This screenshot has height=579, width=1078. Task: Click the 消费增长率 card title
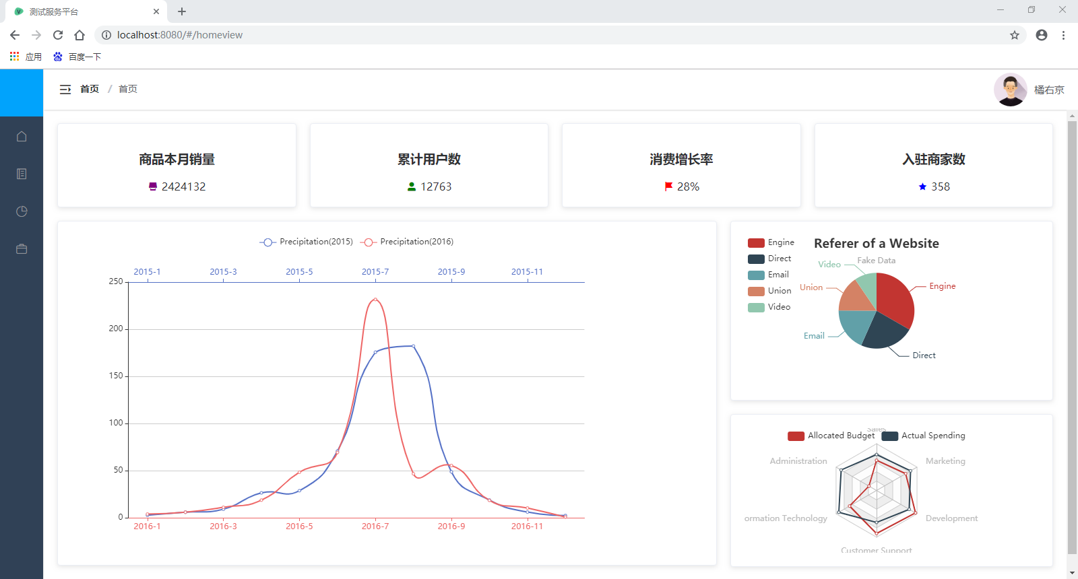click(x=681, y=160)
